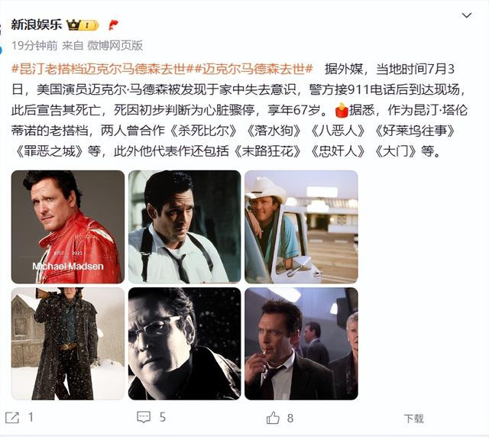Click the comment count 5
489x437 pixels.
tap(163, 417)
